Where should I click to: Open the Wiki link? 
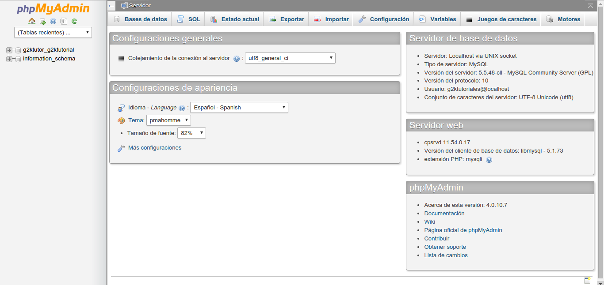pyautogui.click(x=430, y=221)
